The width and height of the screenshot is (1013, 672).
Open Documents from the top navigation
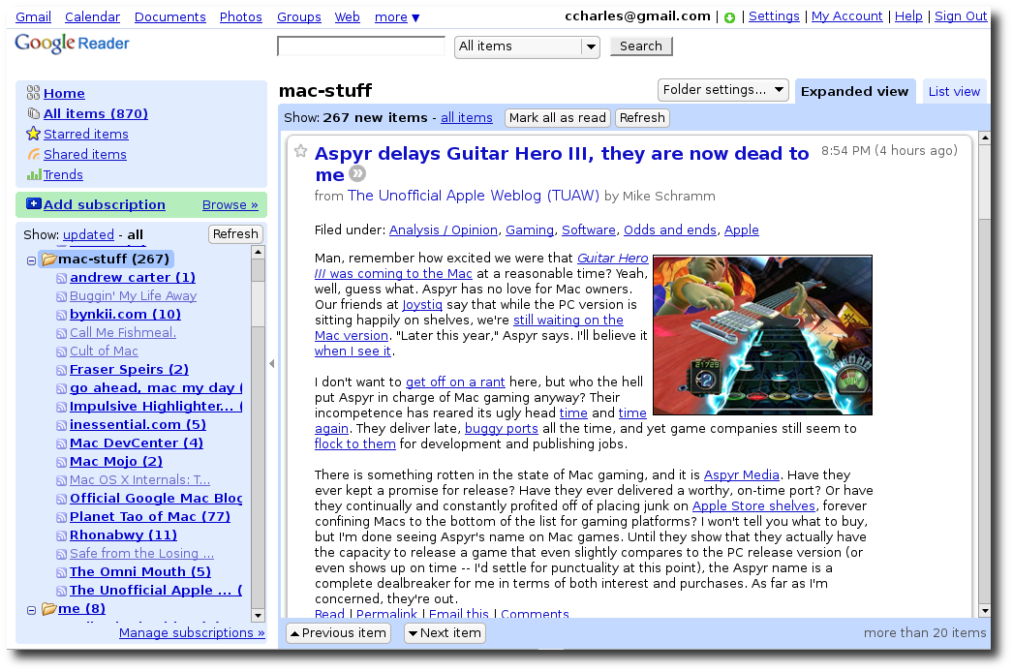(169, 16)
